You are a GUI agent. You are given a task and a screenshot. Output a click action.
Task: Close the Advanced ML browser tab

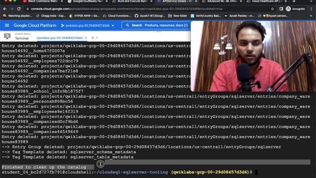click(241, 1)
